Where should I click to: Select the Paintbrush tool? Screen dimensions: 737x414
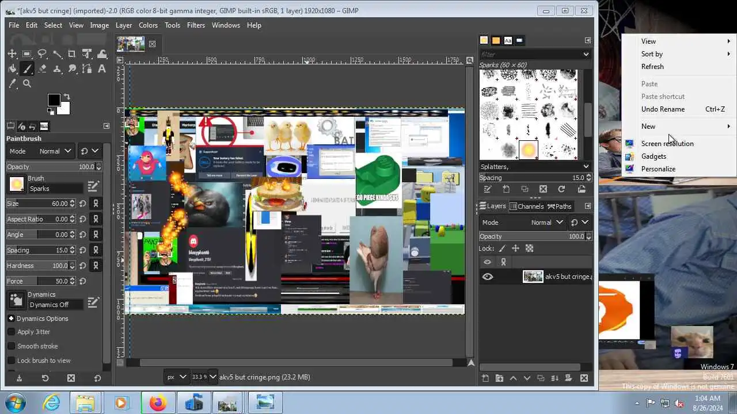pyautogui.click(x=27, y=69)
